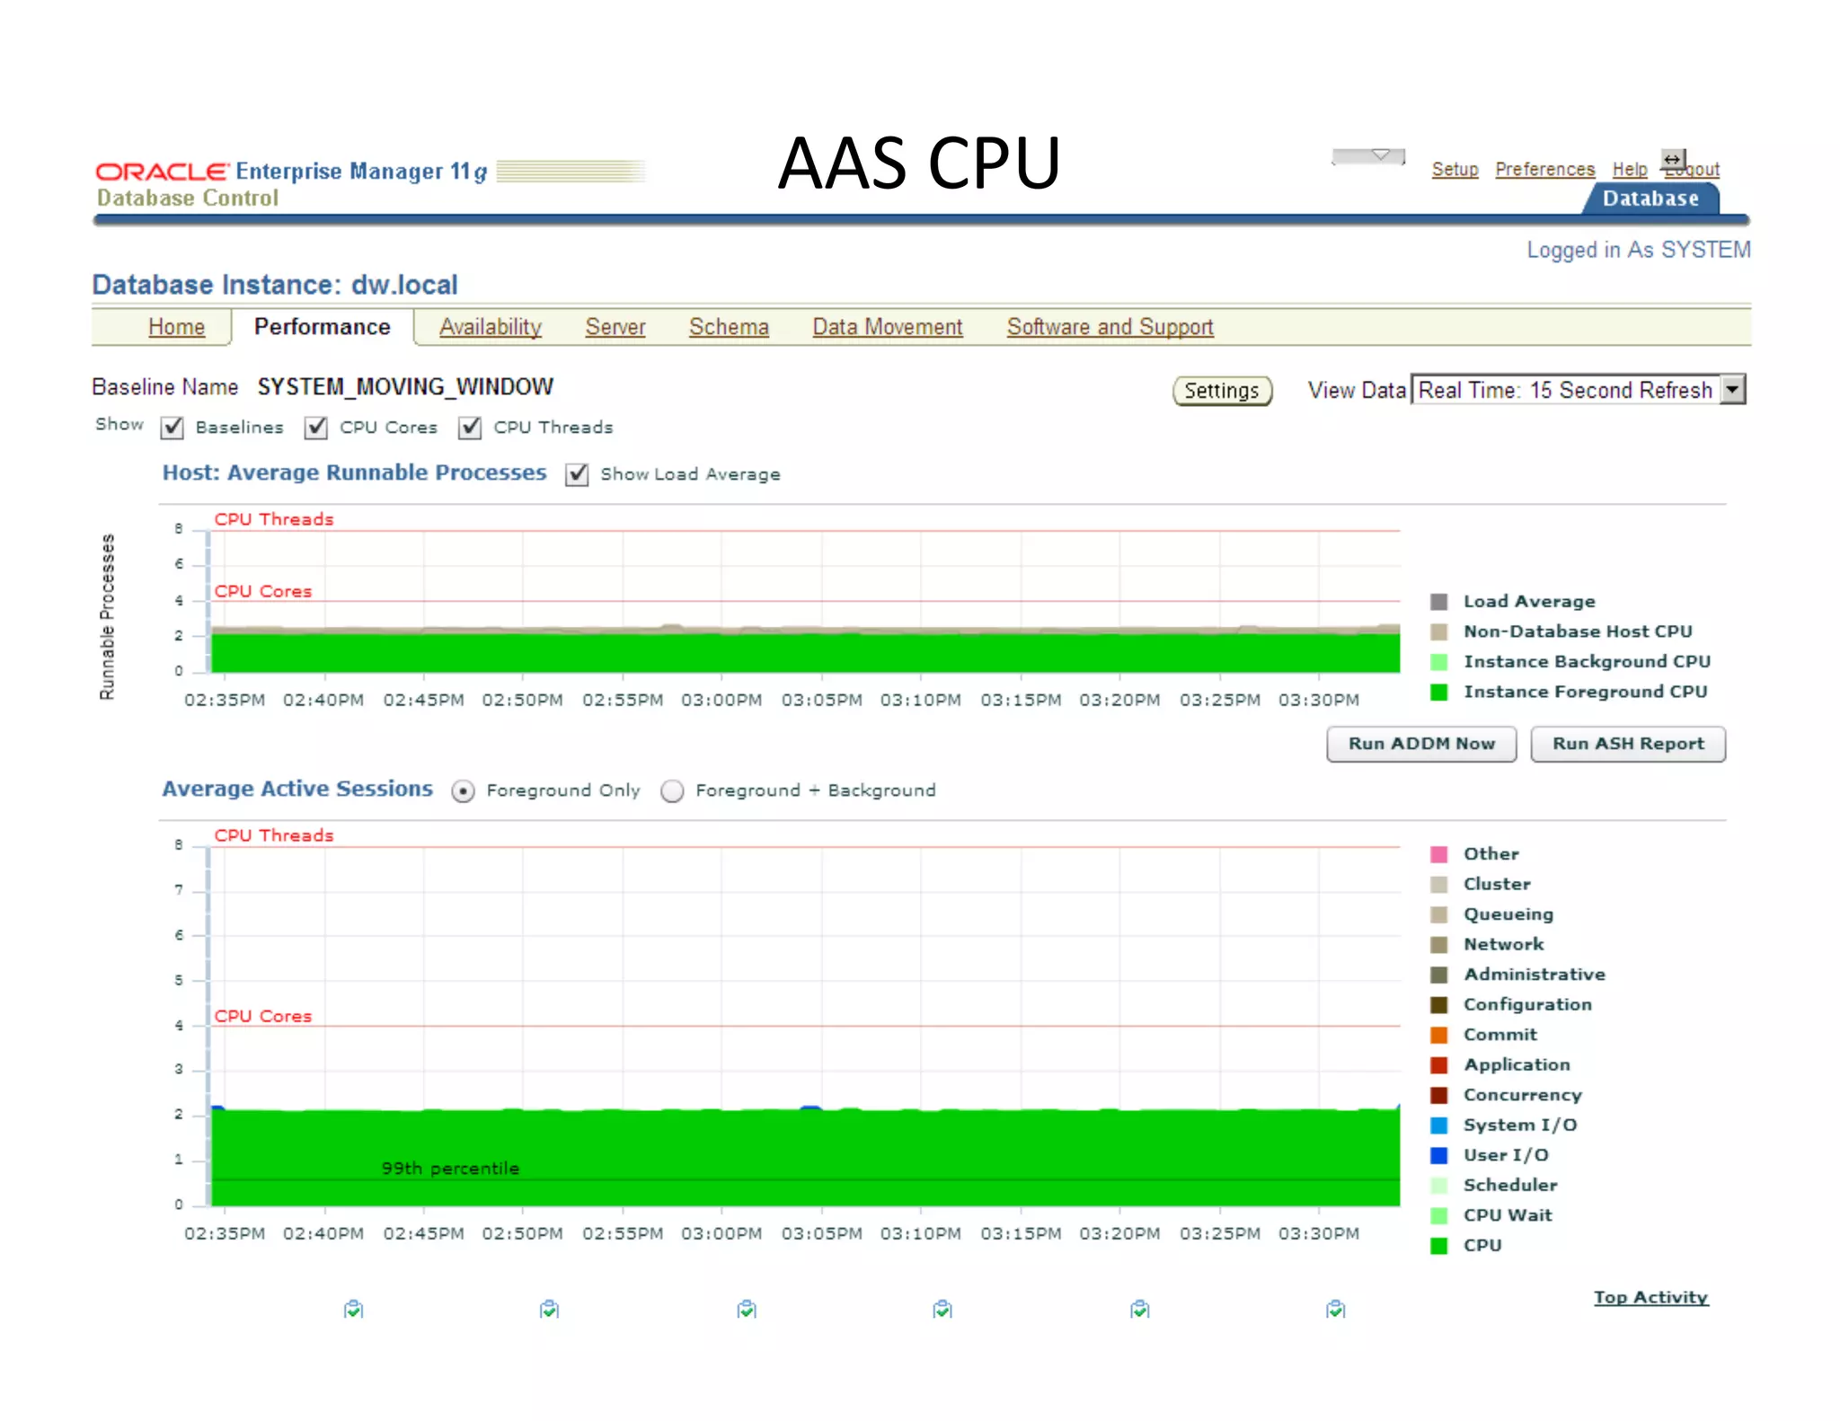The height and width of the screenshot is (1421, 1840).
Task: Select Foreground + Background radio button
Action: pyautogui.click(x=672, y=790)
